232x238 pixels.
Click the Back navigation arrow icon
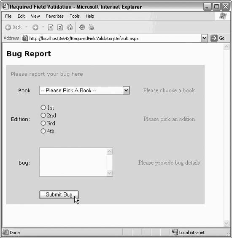(x=8, y=28)
